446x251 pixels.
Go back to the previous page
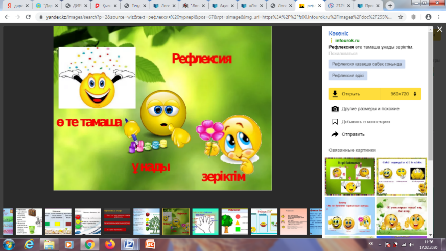click(7, 17)
